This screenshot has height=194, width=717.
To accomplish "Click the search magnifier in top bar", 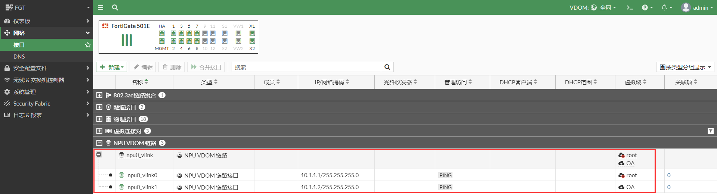I will 115,7.
